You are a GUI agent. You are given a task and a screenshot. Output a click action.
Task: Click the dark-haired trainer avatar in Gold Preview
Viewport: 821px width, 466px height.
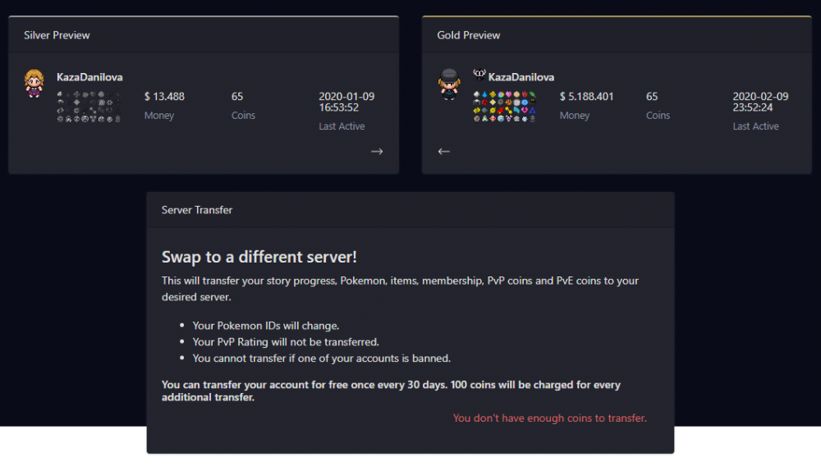pos(448,85)
